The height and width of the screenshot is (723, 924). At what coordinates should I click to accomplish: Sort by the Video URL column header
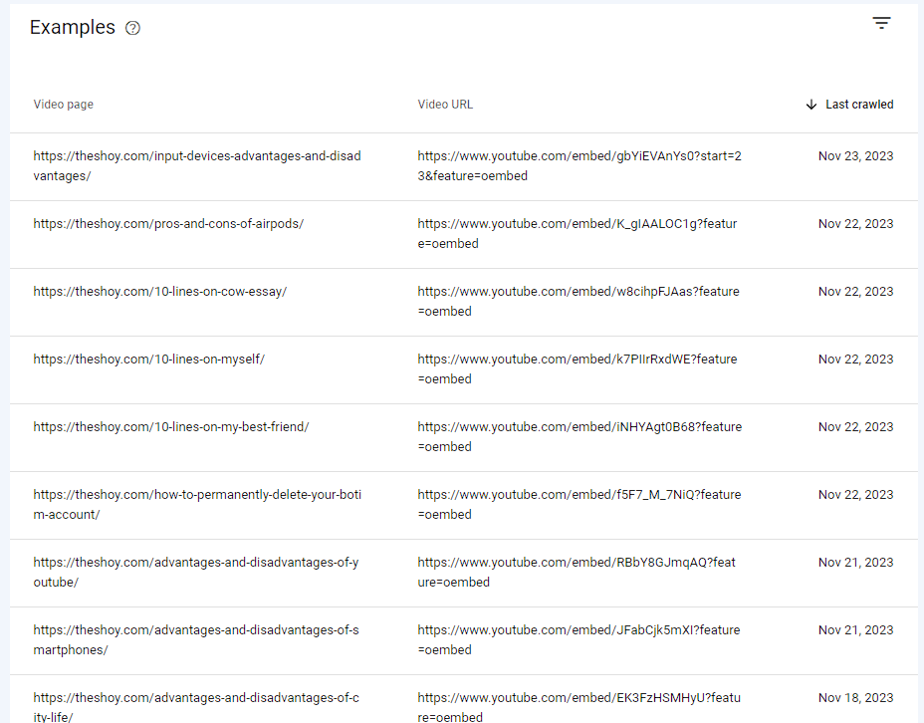pyautogui.click(x=444, y=104)
